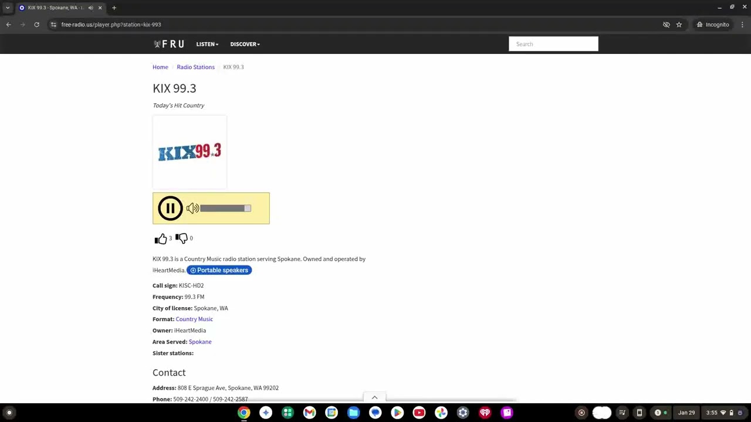Open the tab search dropdown arrow
Image resolution: width=751 pixels, height=422 pixels.
click(x=8, y=8)
